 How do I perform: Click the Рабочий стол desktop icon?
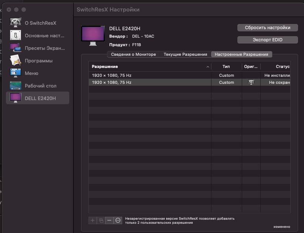point(16,86)
